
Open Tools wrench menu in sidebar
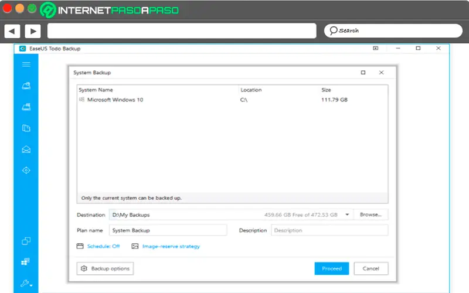point(26,283)
